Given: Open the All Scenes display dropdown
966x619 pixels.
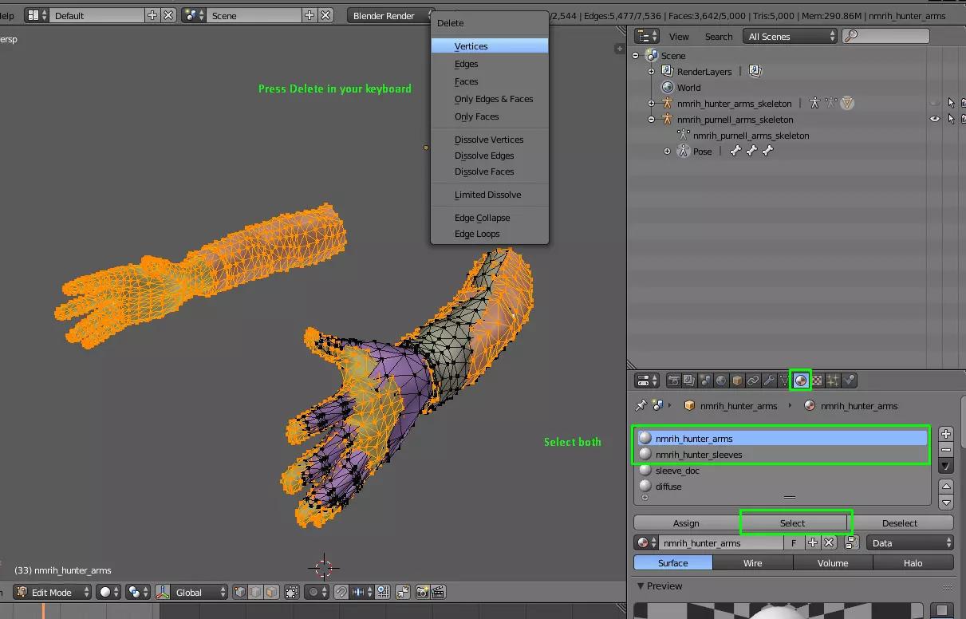Looking at the screenshot, I should click(x=791, y=37).
